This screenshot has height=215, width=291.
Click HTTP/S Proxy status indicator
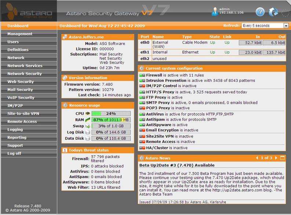point(142,92)
